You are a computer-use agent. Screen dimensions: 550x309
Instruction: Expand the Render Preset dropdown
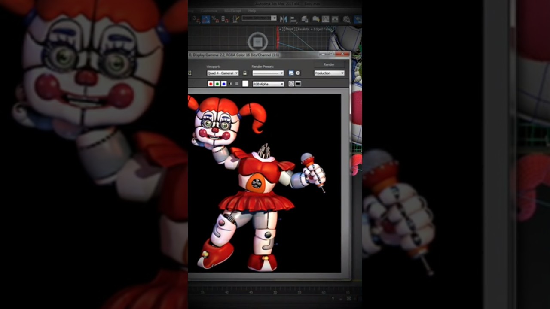coord(268,73)
